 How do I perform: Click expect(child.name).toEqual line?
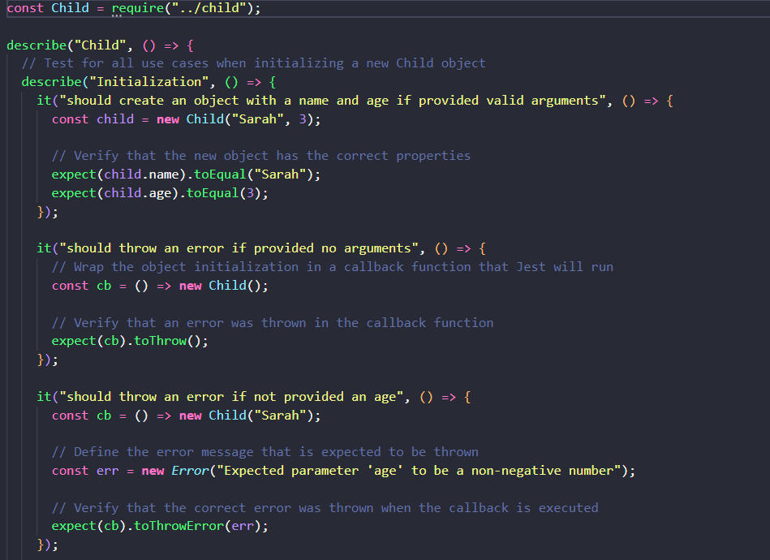coord(186,174)
